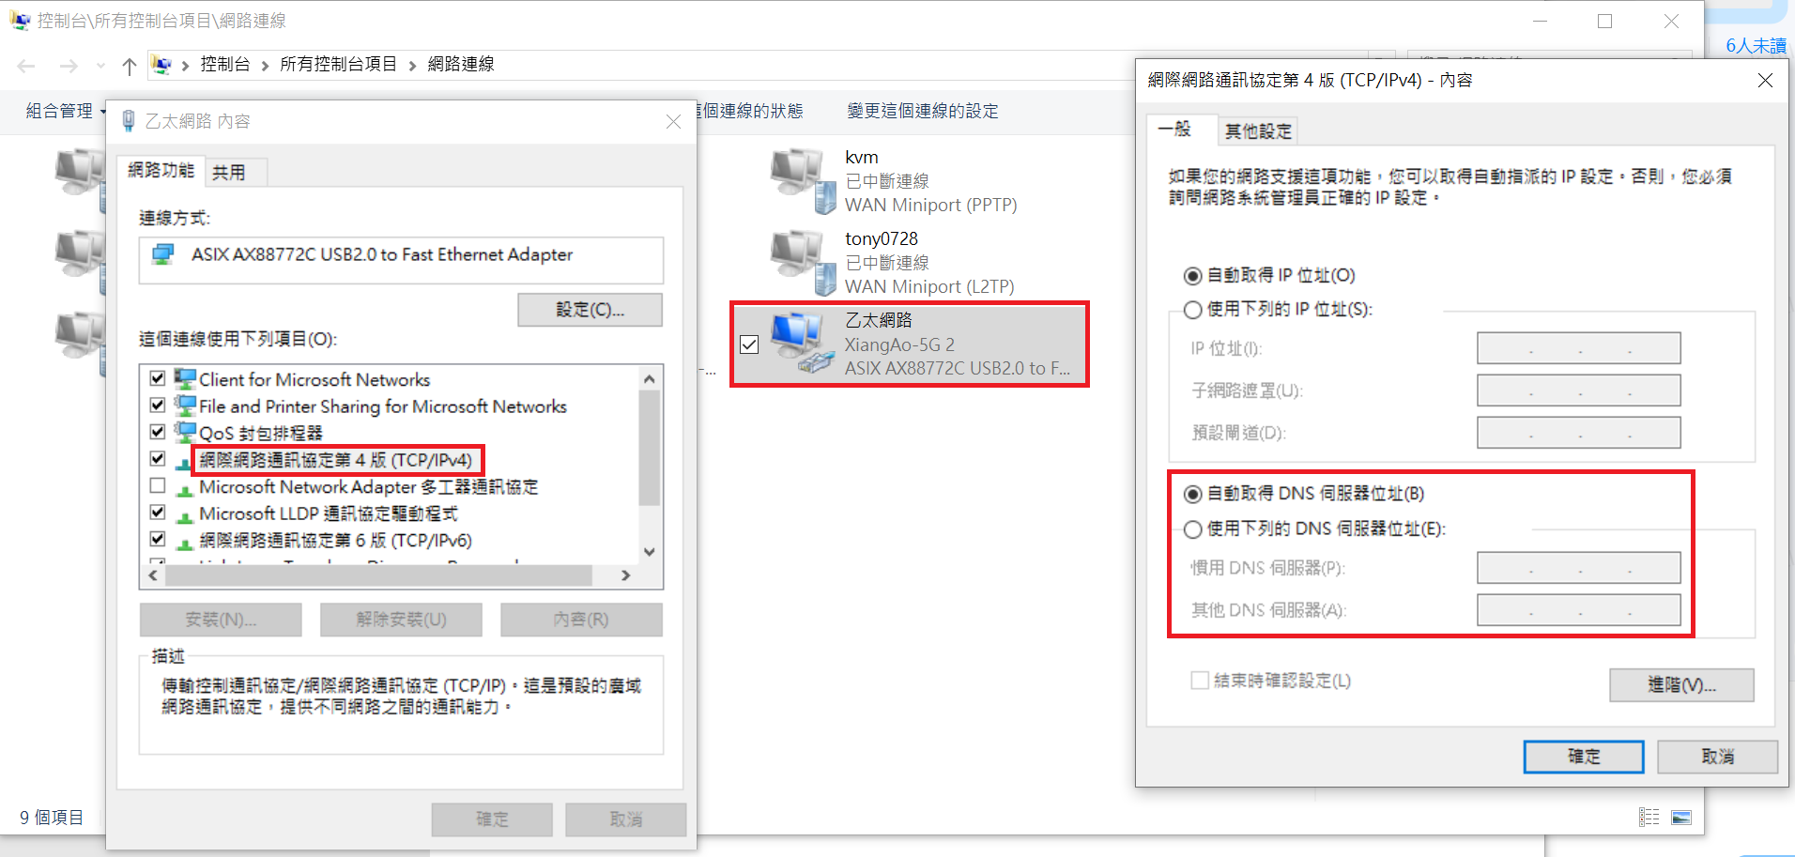Screen dimensions: 1795x857
Task: Click the back arrow navigation icon
Action: (26, 66)
